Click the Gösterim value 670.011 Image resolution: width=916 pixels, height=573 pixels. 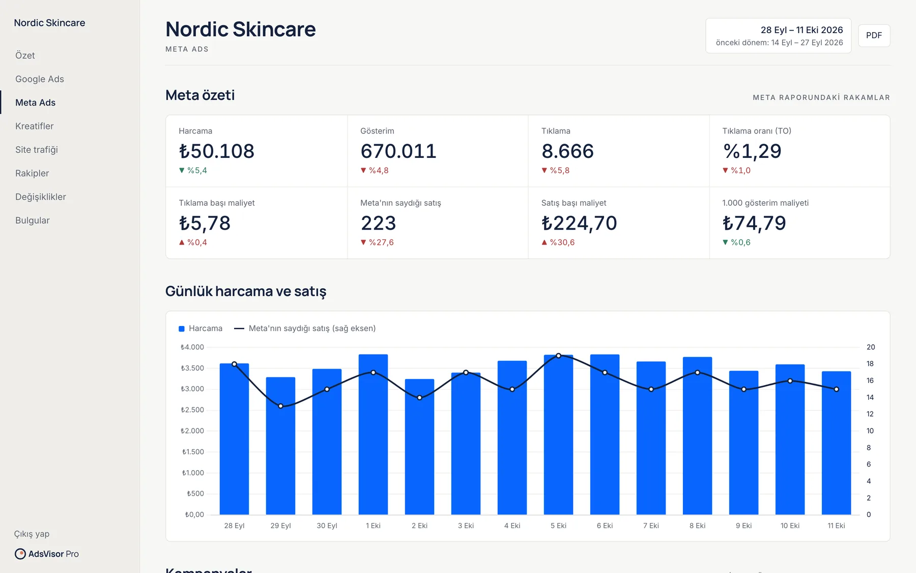[398, 151]
